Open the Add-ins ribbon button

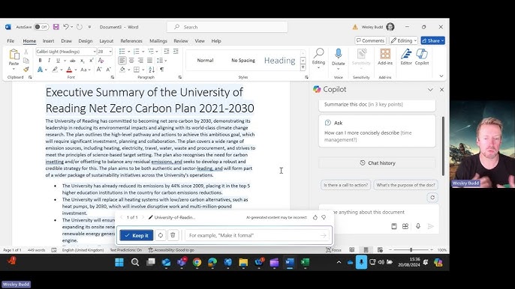[385, 57]
